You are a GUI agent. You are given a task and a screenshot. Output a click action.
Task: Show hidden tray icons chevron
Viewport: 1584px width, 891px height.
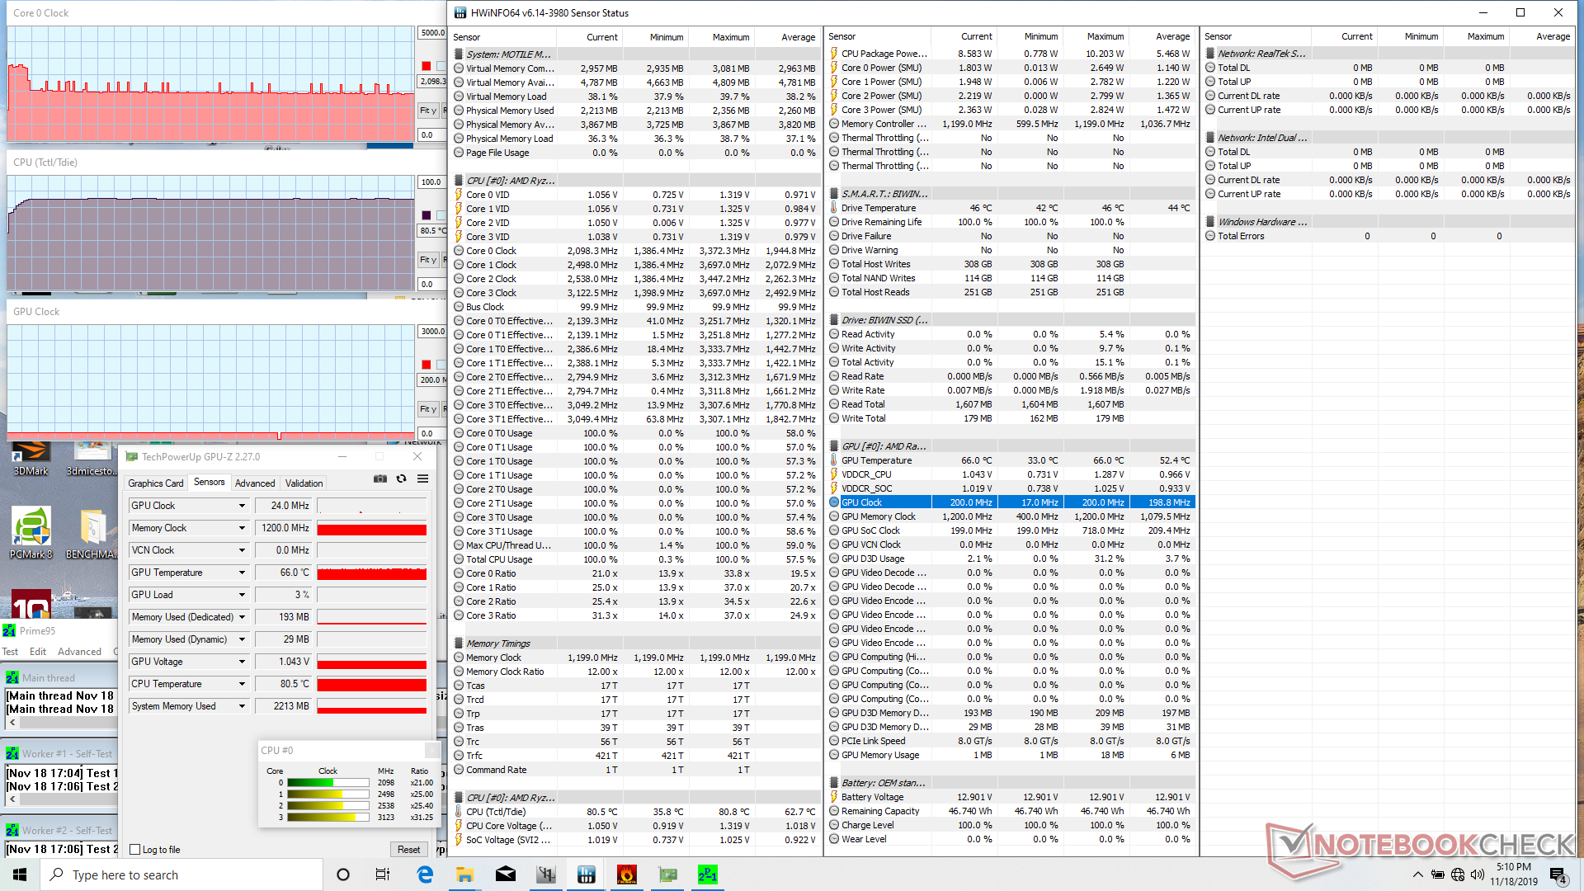tap(1417, 874)
